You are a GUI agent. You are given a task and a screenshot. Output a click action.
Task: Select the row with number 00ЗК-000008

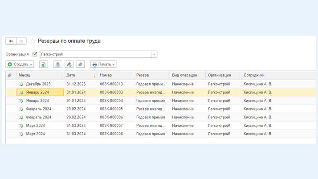pos(111,134)
